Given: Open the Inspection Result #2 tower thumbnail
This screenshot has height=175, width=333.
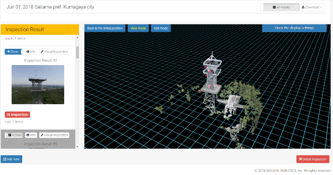Looking at the screenshot, I should [38, 84].
